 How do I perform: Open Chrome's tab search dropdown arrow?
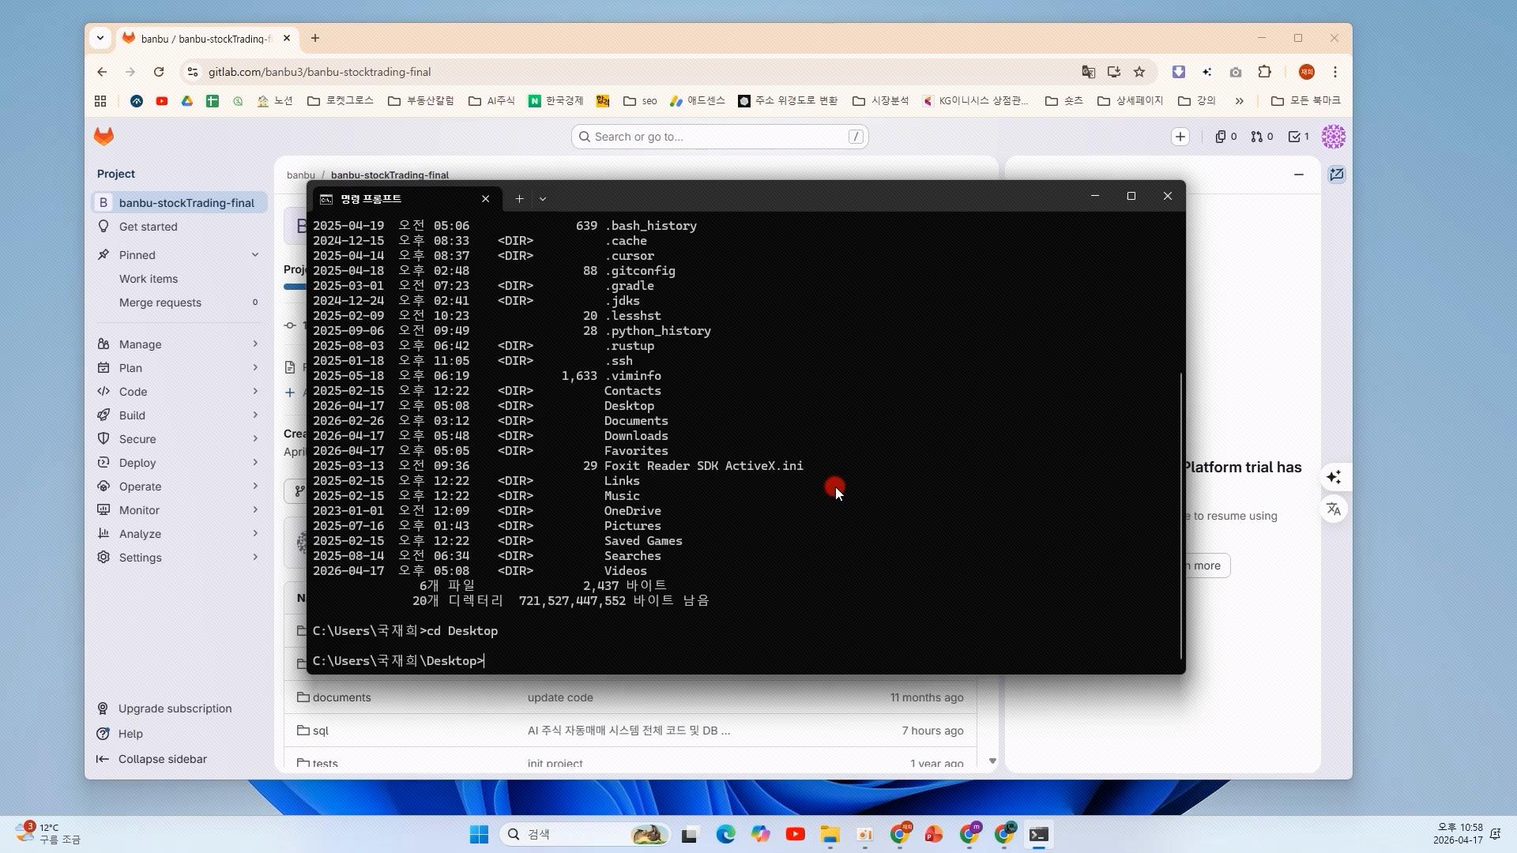click(x=100, y=38)
